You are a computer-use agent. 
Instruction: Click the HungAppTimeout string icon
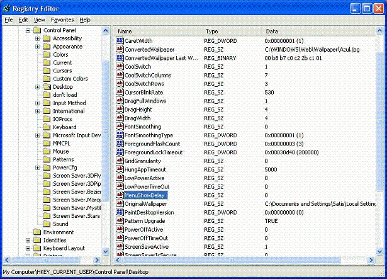click(x=120, y=169)
